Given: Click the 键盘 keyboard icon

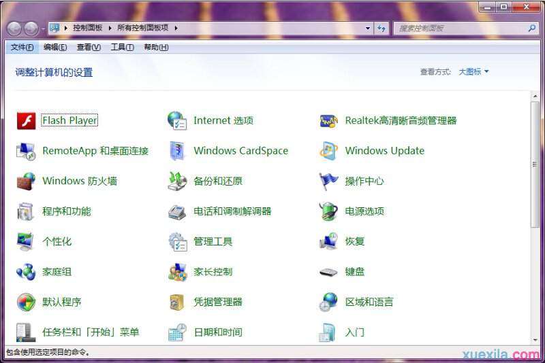Looking at the screenshot, I should 328,272.
